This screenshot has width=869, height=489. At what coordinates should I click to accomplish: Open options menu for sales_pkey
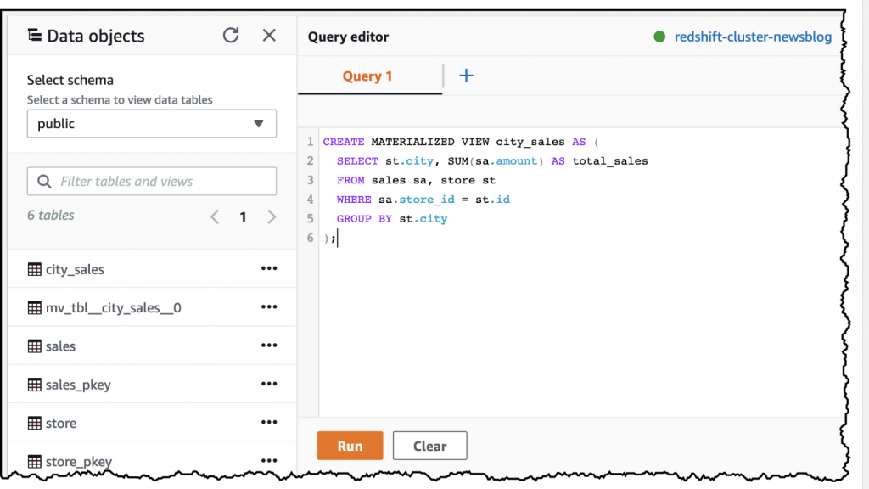[x=269, y=384]
